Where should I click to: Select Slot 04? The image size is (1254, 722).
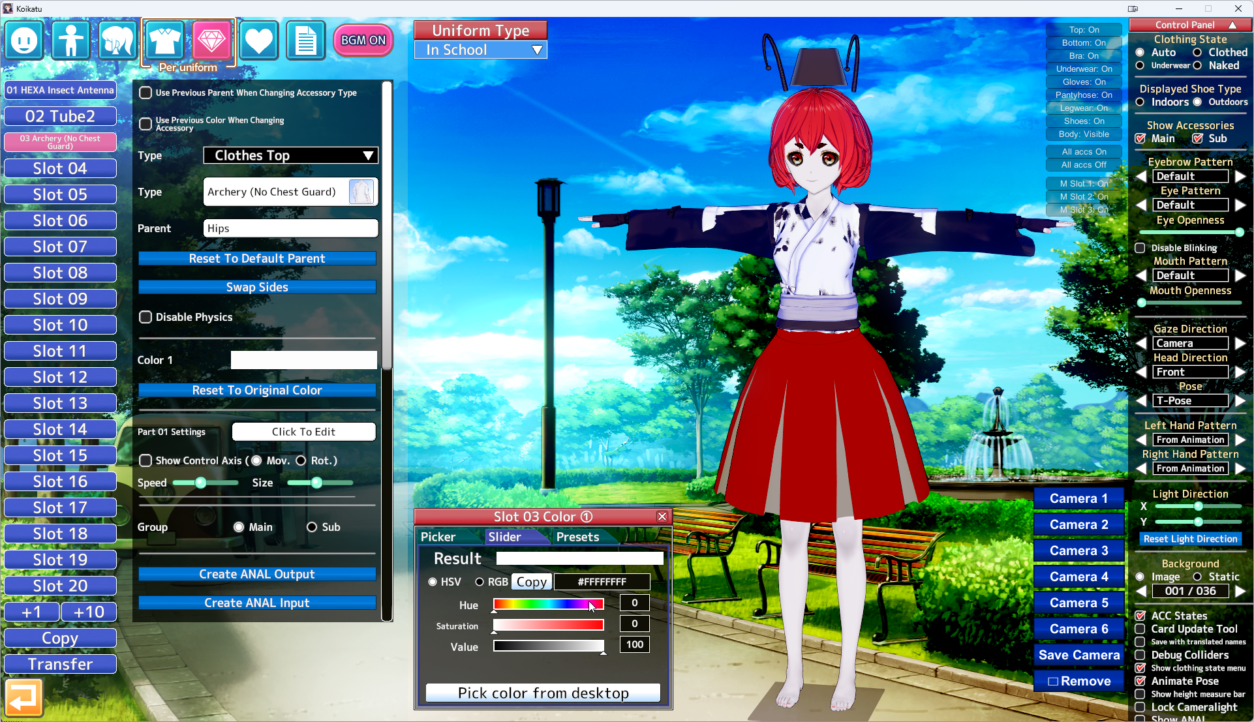point(60,168)
